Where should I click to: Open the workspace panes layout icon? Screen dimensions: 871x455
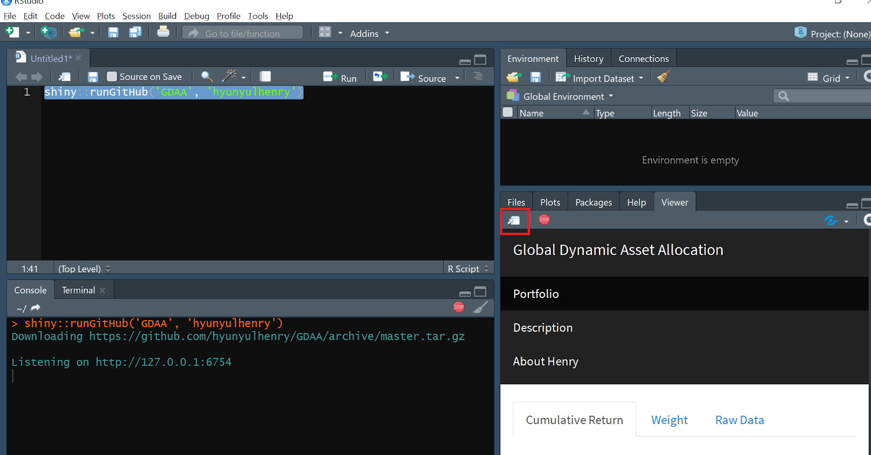tap(325, 32)
